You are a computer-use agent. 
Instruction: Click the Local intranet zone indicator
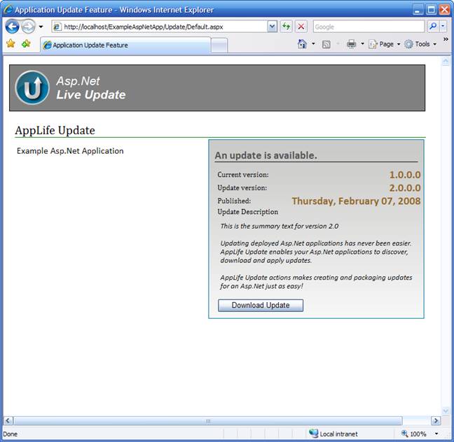[x=333, y=434]
